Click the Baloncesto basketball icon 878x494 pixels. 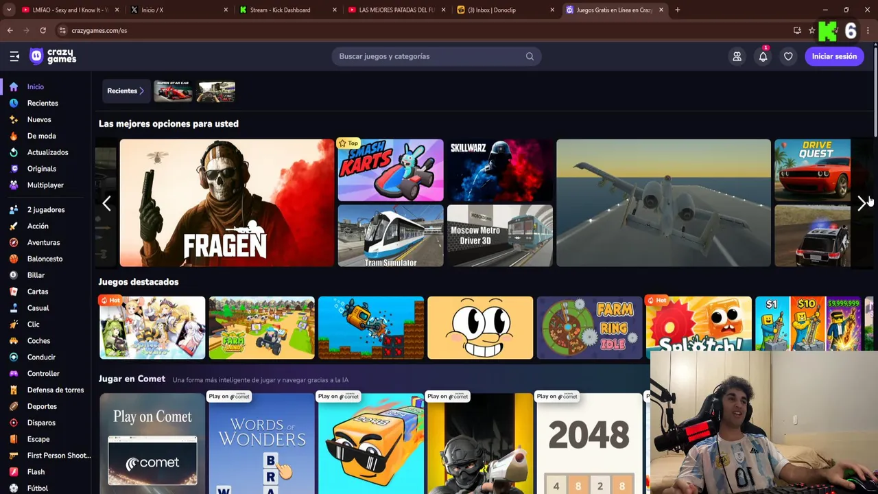pyautogui.click(x=14, y=259)
